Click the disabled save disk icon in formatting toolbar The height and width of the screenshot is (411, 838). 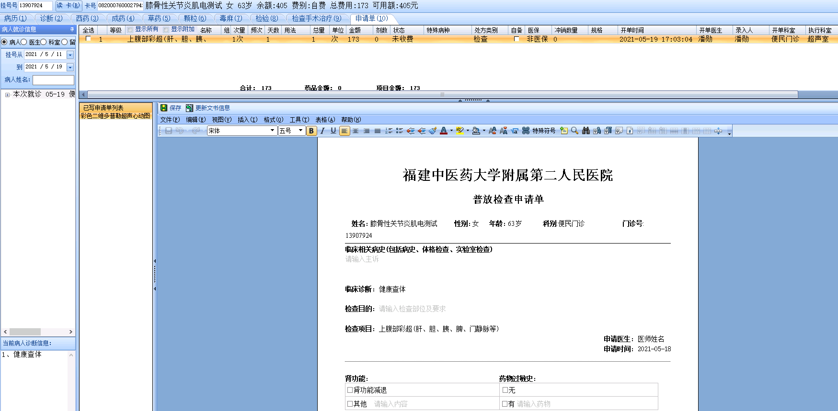(169, 131)
